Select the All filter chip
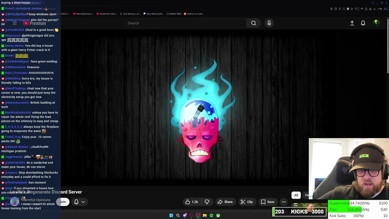The image size is (389, 219). coord(296,195)
